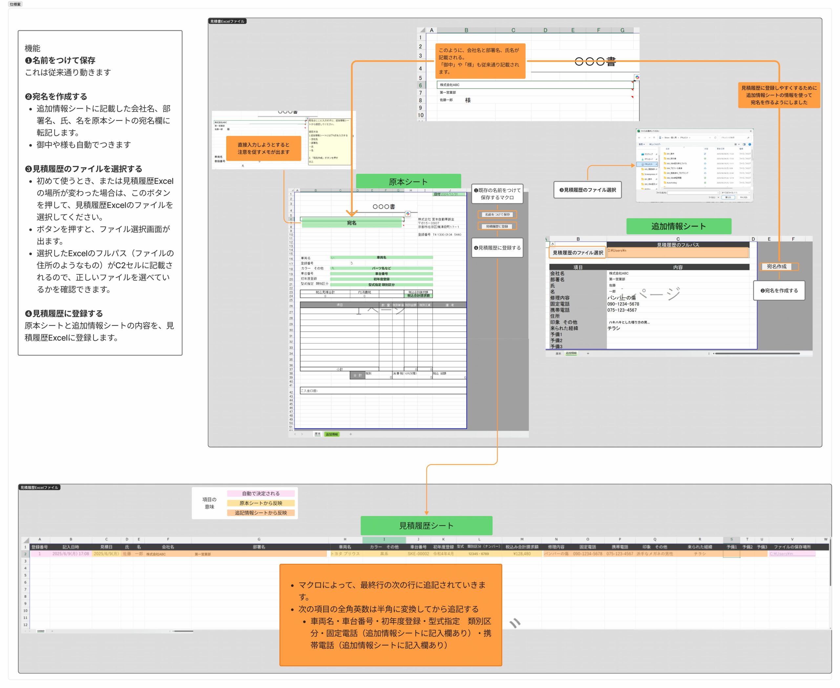Click the round icon beside 宛名 cell
Image resolution: width=840 pixels, height=688 pixels.
[x=408, y=214]
